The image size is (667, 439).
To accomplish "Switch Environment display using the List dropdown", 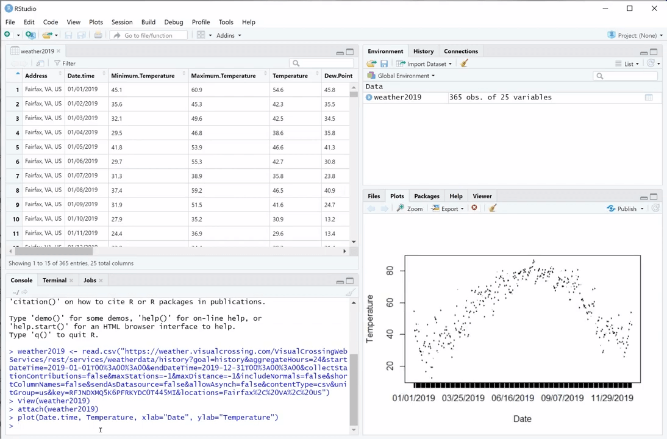I will (633, 63).
